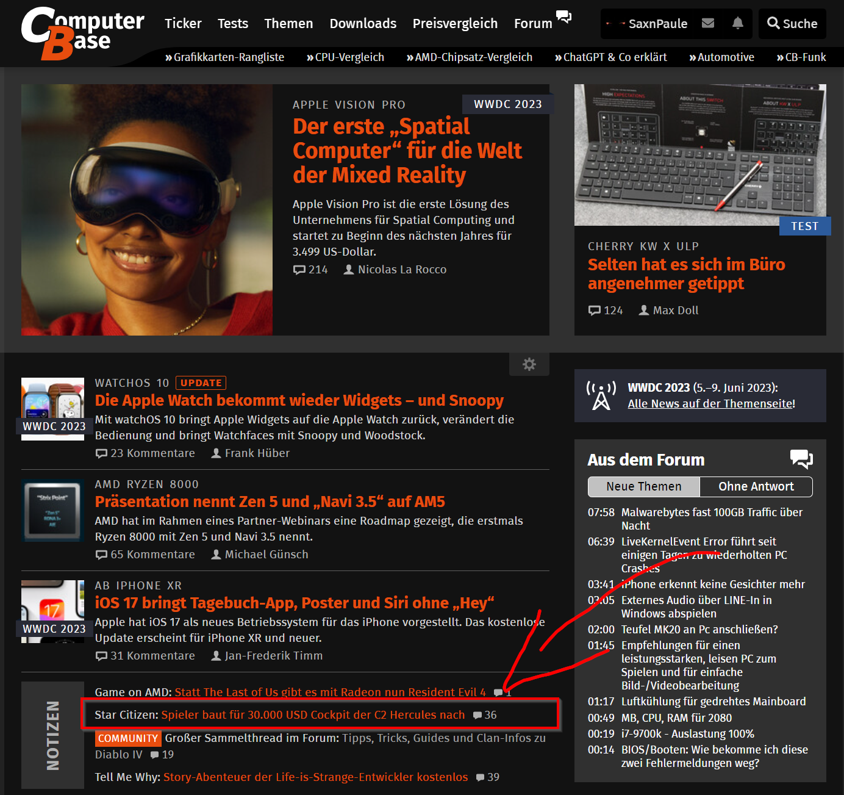This screenshot has height=795, width=844.
Task: Open the messages envelope icon
Action: [708, 23]
